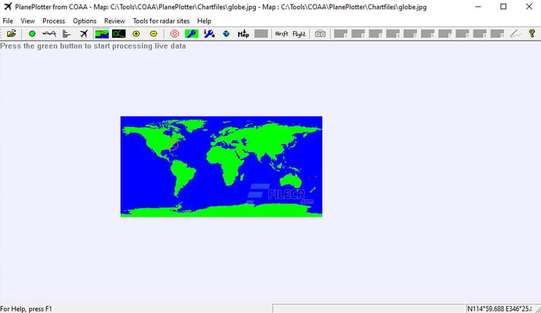Click the PlanePlotter title bar airplane icon
541x313 pixels.
click(x=8, y=6)
